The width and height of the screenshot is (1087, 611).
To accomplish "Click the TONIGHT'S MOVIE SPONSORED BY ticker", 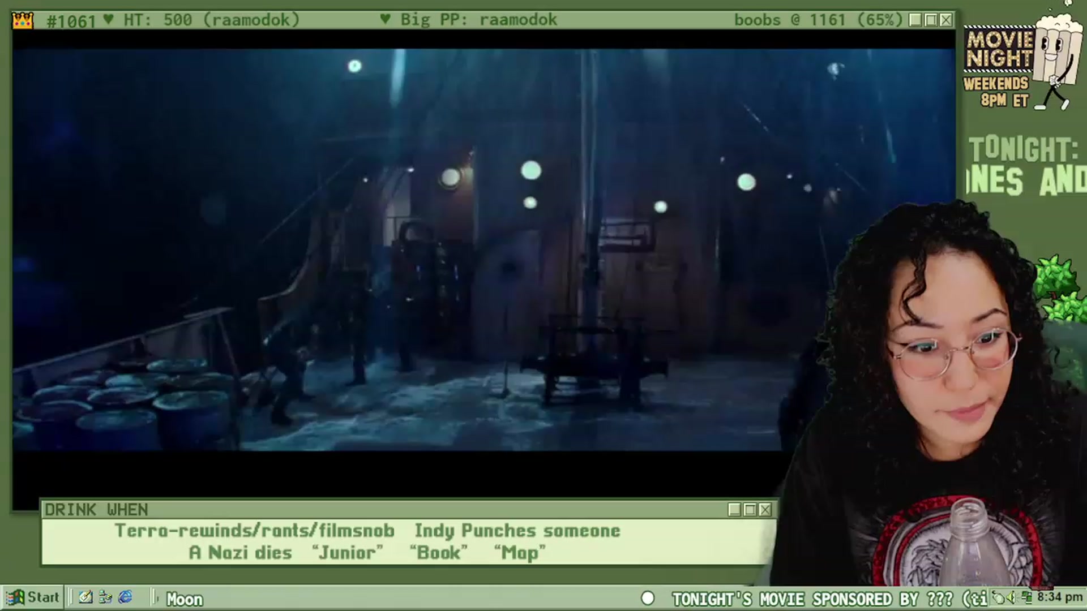I will point(829,599).
